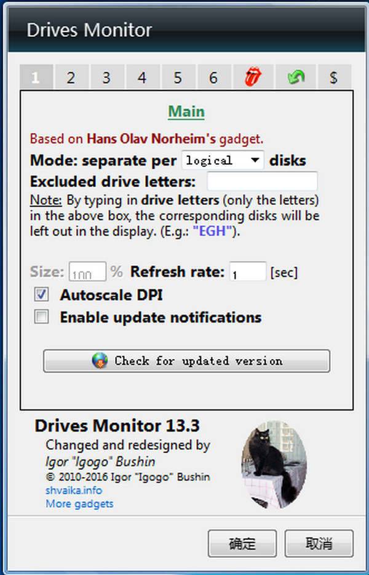Click Check for updated version button
This screenshot has height=575, width=369.
point(186,361)
